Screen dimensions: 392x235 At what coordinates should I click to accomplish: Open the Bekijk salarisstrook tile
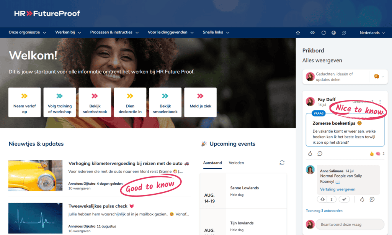click(x=95, y=102)
